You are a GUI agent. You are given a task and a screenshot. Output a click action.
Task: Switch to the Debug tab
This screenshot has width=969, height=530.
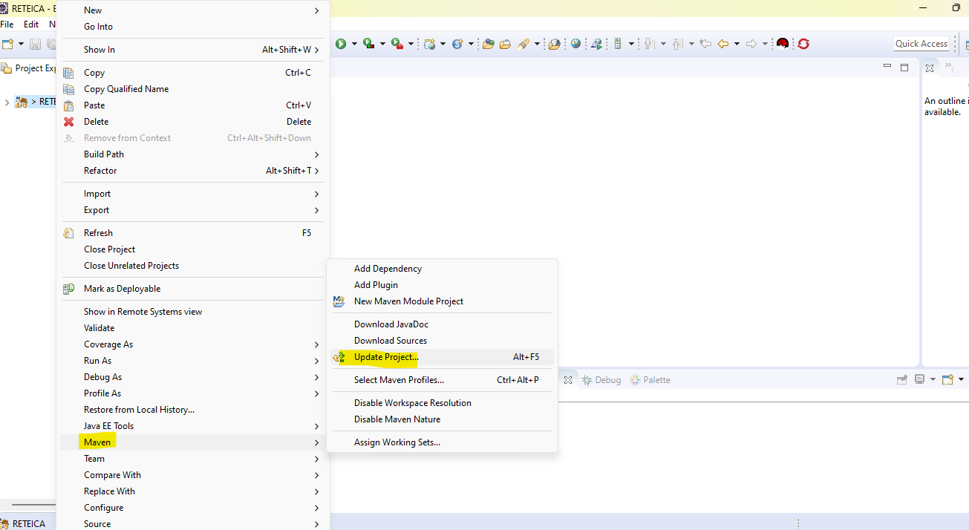point(601,380)
